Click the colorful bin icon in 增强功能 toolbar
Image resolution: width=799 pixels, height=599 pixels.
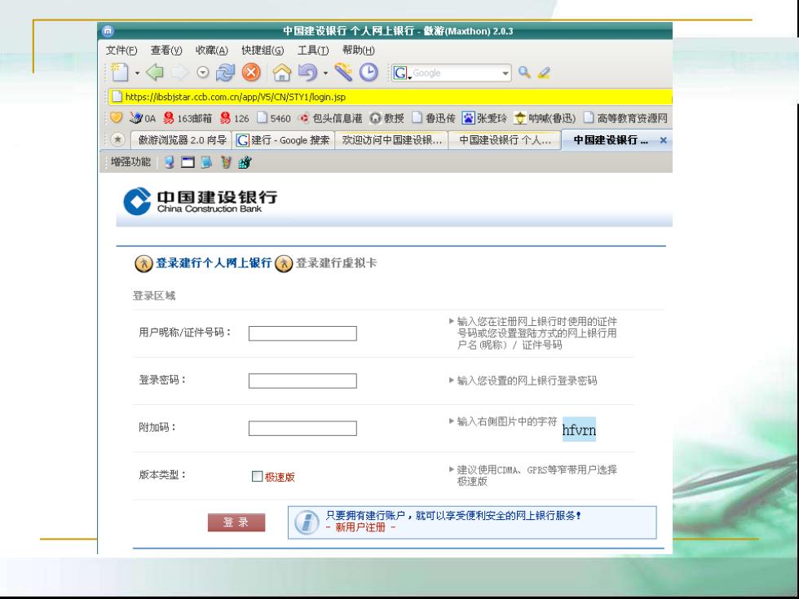[226, 162]
